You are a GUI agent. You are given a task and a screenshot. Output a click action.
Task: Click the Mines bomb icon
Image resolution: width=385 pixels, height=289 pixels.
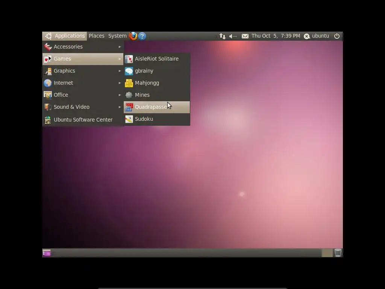coord(129,95)
